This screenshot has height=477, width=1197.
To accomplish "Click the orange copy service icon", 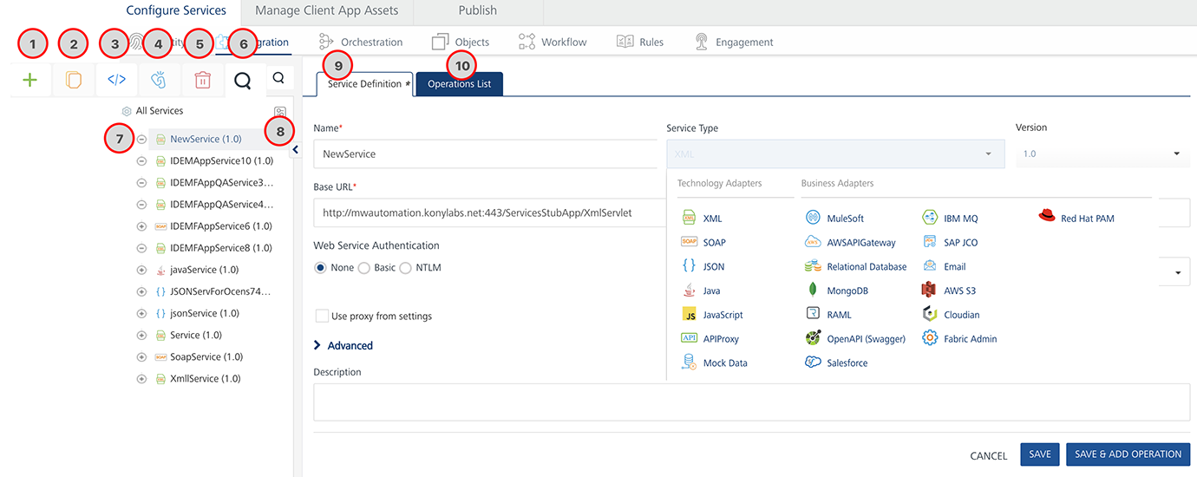I will coord(74,80).
